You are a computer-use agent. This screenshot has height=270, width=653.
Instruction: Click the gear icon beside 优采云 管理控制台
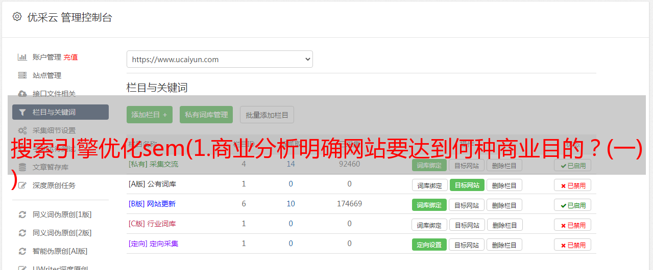[17, 17]
